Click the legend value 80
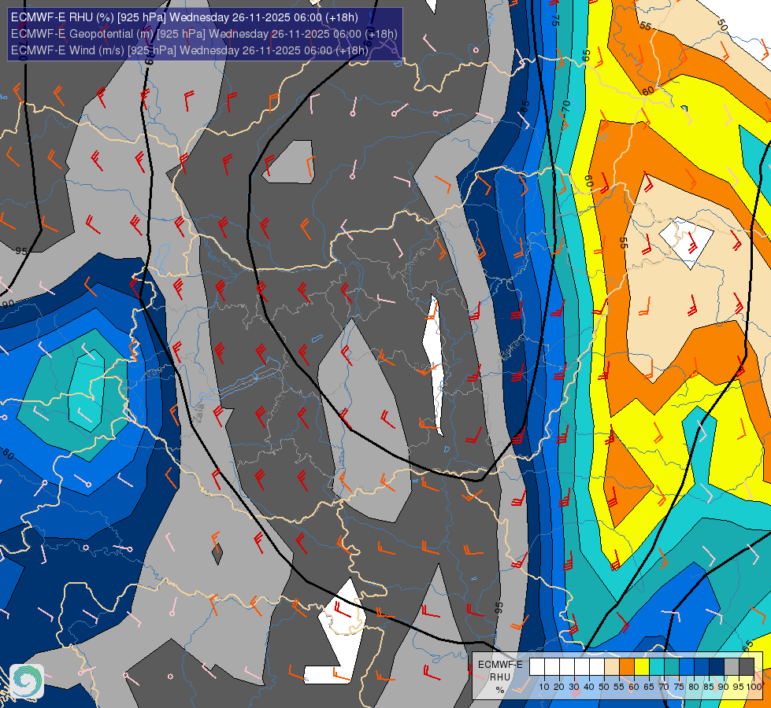This screenshot has height=708, width=771. point(695,687)
